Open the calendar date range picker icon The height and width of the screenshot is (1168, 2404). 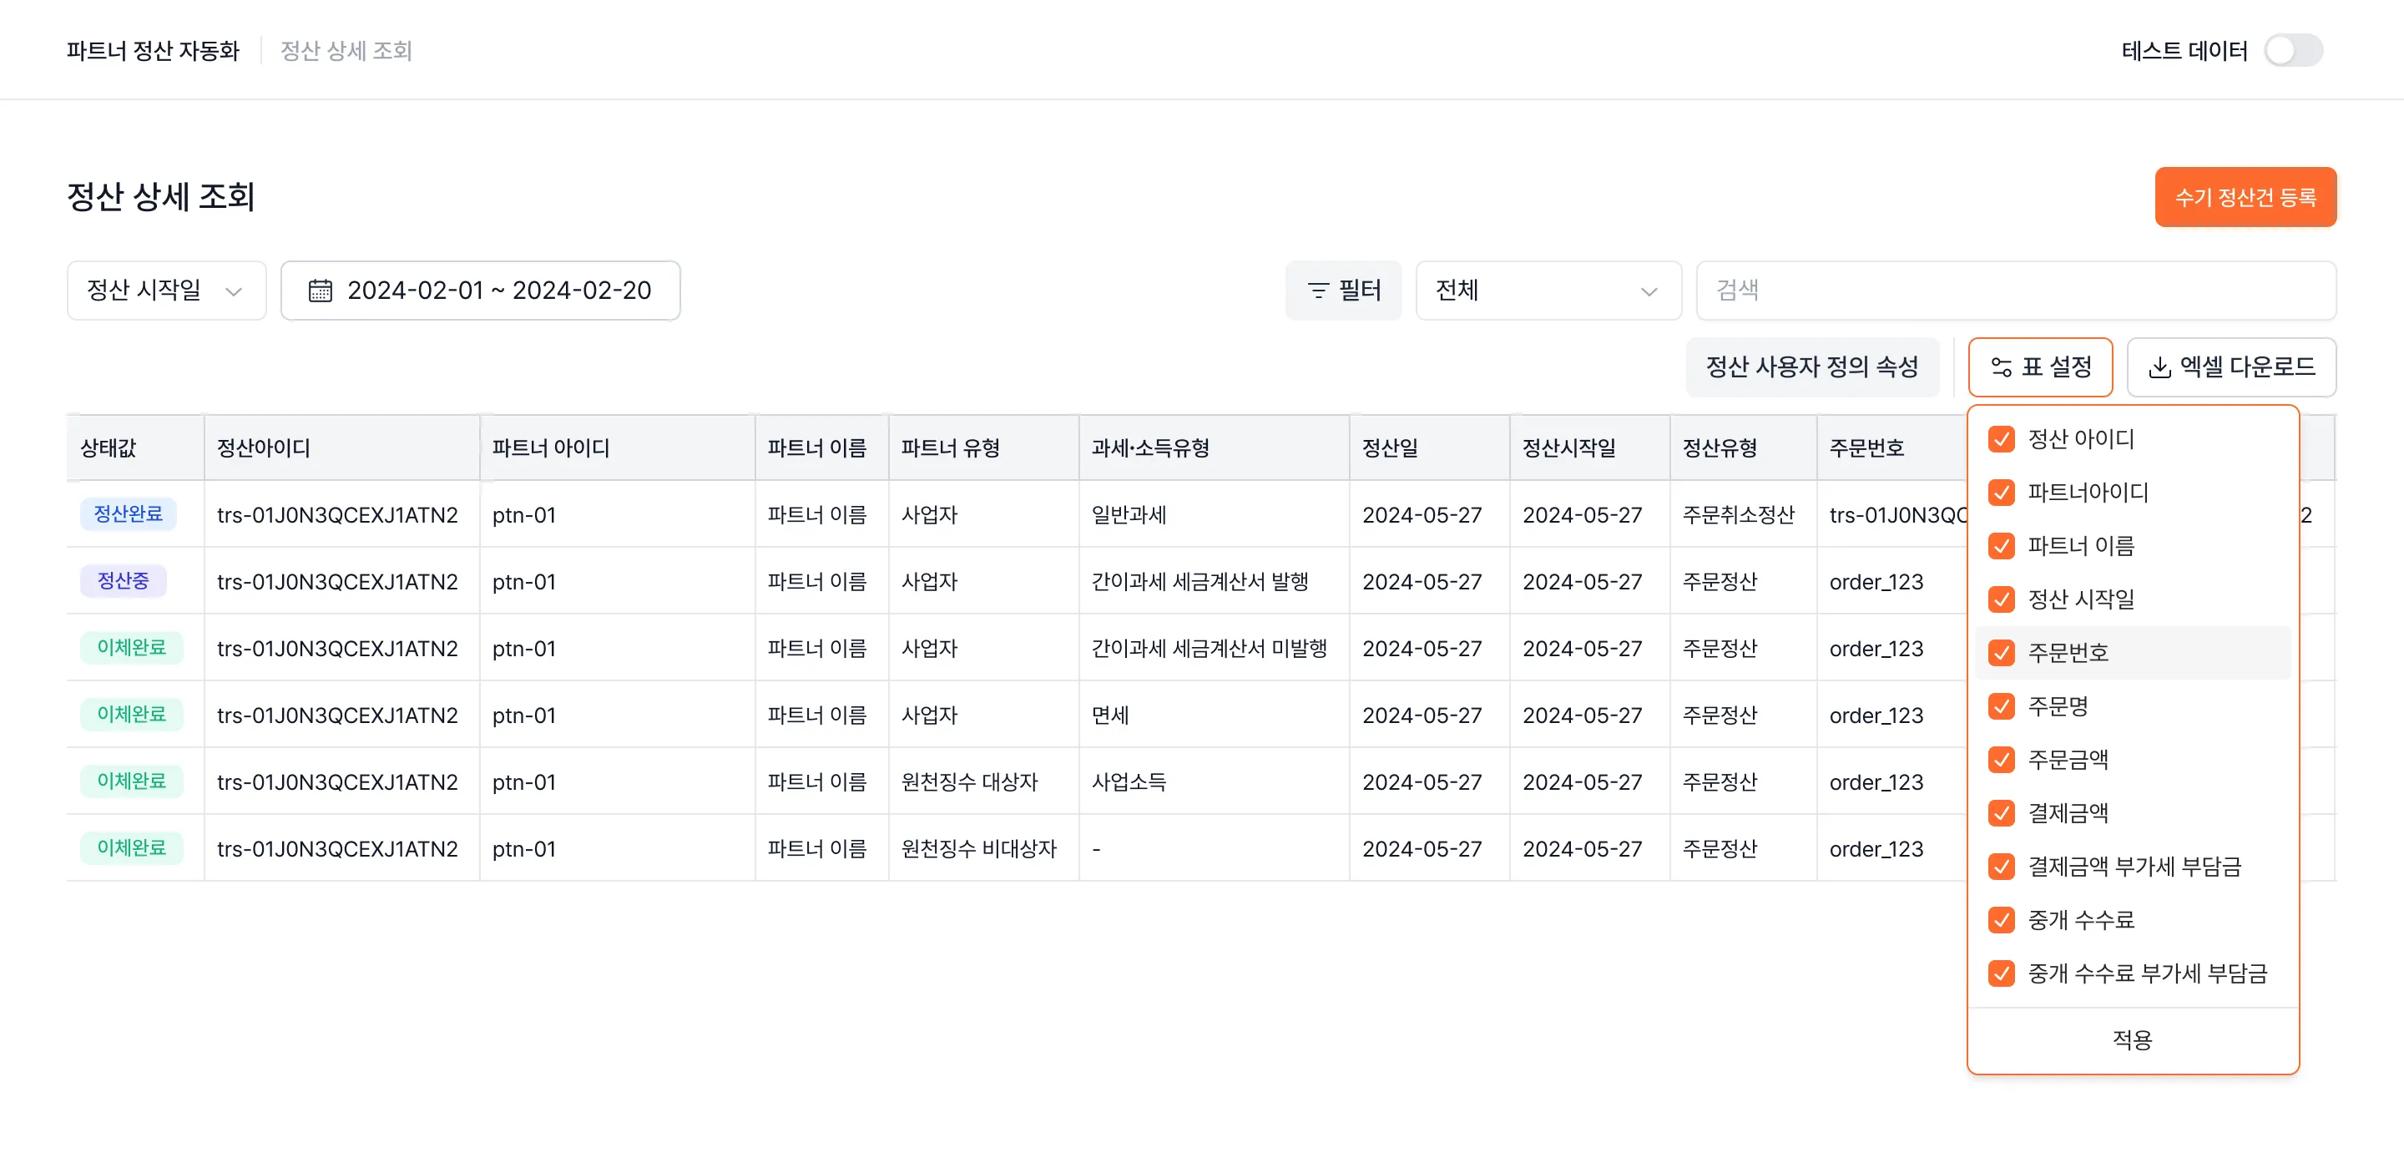(x=318, y=291)
